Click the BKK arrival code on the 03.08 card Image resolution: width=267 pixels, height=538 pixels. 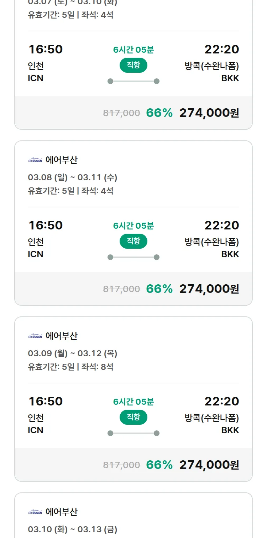pyautogui.click(x=230, y=254)
